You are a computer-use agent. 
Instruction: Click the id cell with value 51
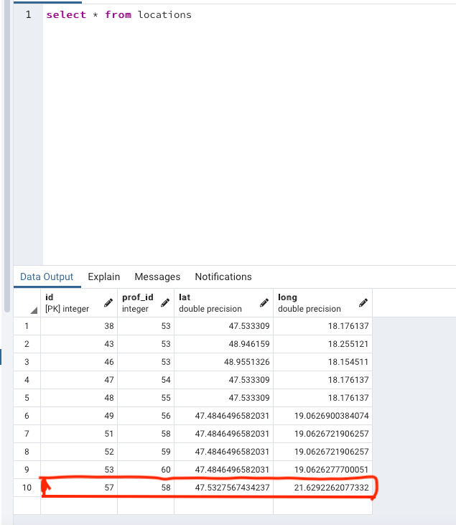coord(79,434)
